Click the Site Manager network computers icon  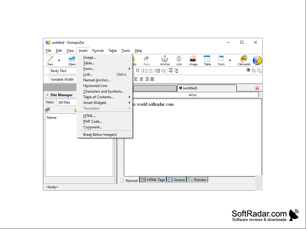[x=47, y=110]
